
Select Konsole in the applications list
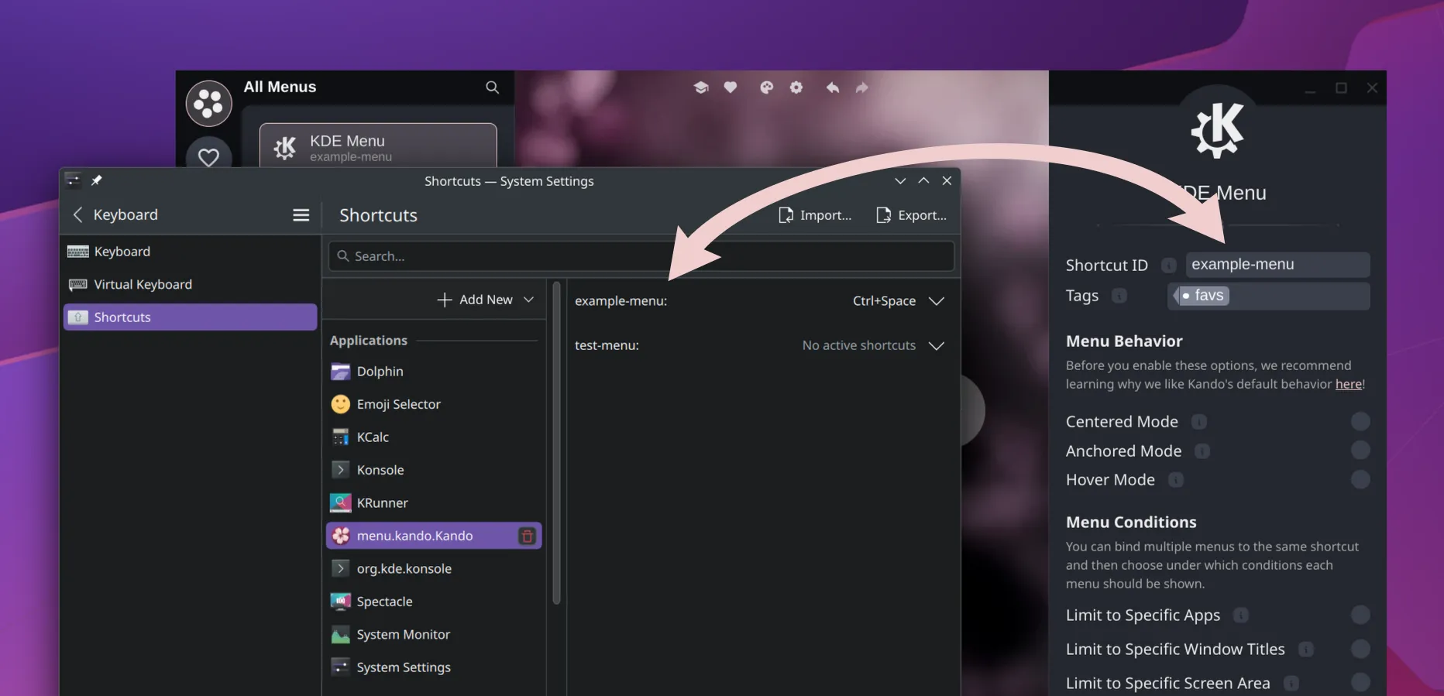[434, 470]
